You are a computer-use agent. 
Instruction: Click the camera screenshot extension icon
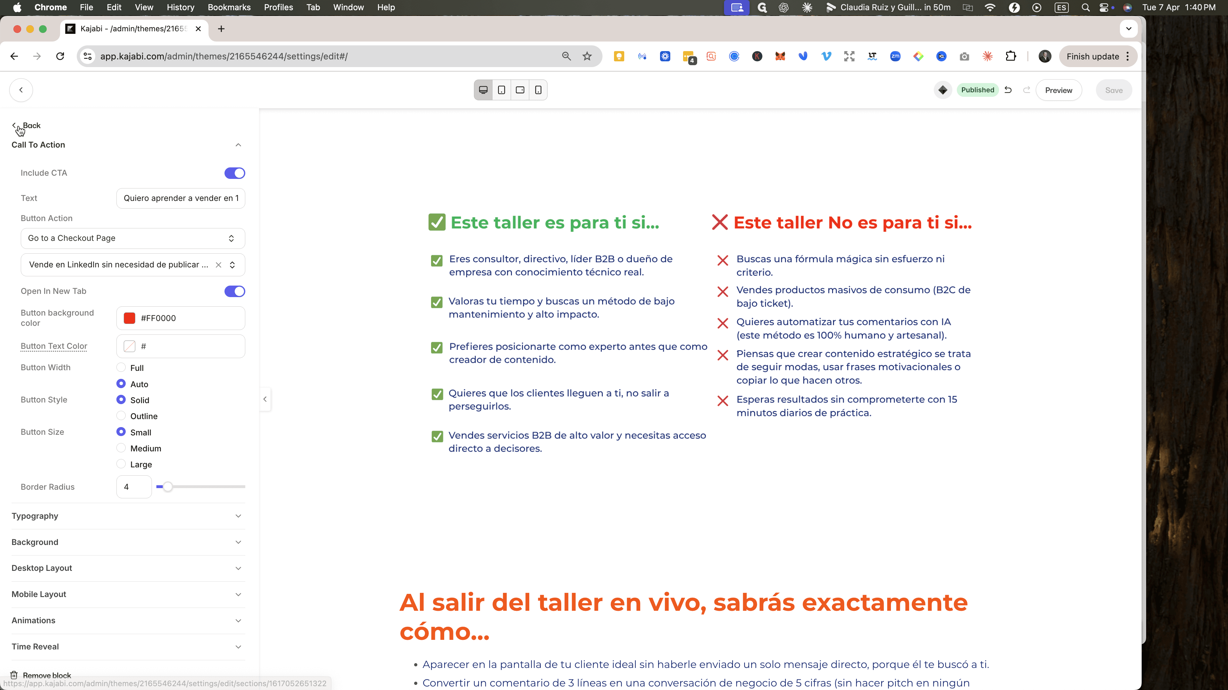964,56
